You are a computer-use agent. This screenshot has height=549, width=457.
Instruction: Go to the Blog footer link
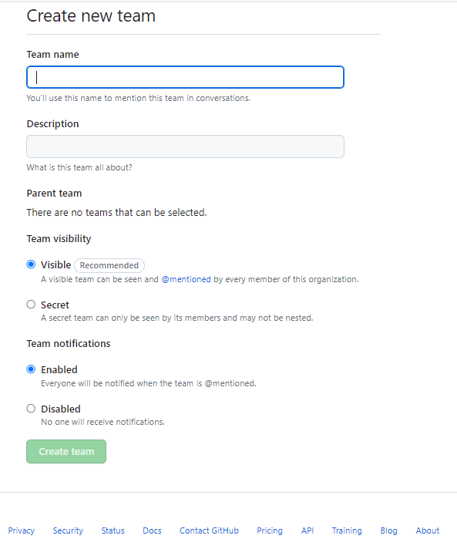click(388, 530)
